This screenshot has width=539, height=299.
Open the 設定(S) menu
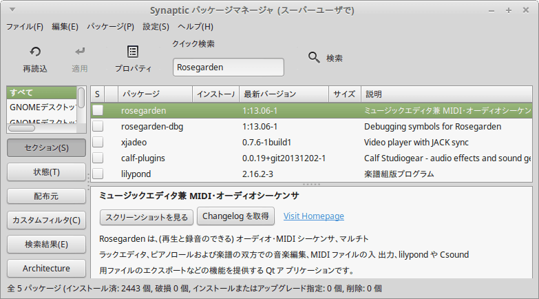tap(156, 26)
